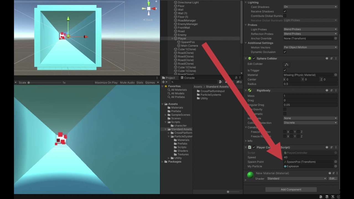Viewport: 354px width, 199px height.
Task: Toggle Is Trigger checkbox
Action: pyautogui.click(x=285, y=70)
